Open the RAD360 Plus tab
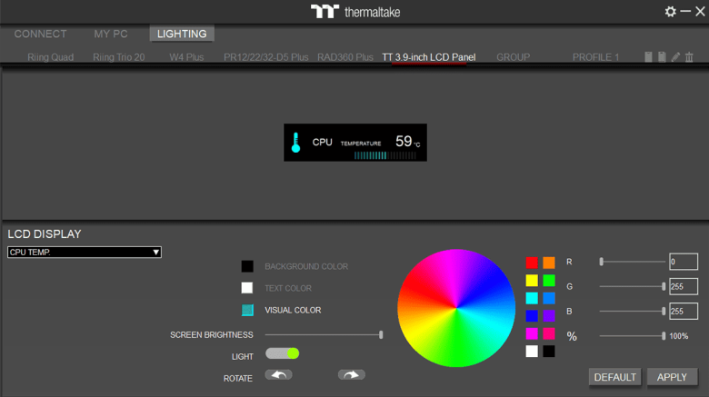This screenshot has width=709, height=397. click(x=345, y=57)
